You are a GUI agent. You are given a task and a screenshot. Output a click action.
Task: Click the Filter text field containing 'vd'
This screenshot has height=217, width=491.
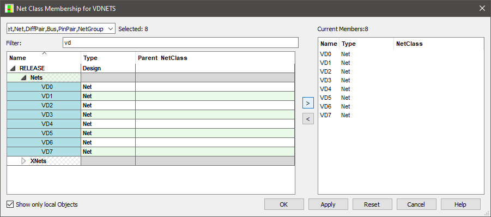(x=180, y=43)
